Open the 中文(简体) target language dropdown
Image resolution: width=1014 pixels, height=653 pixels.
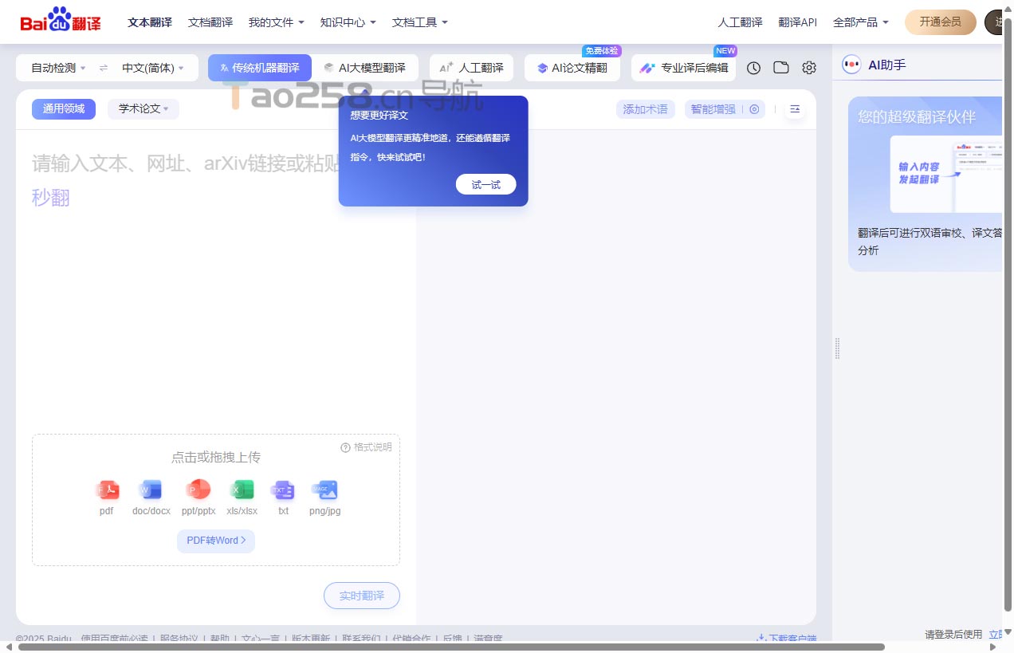(153, 68)
